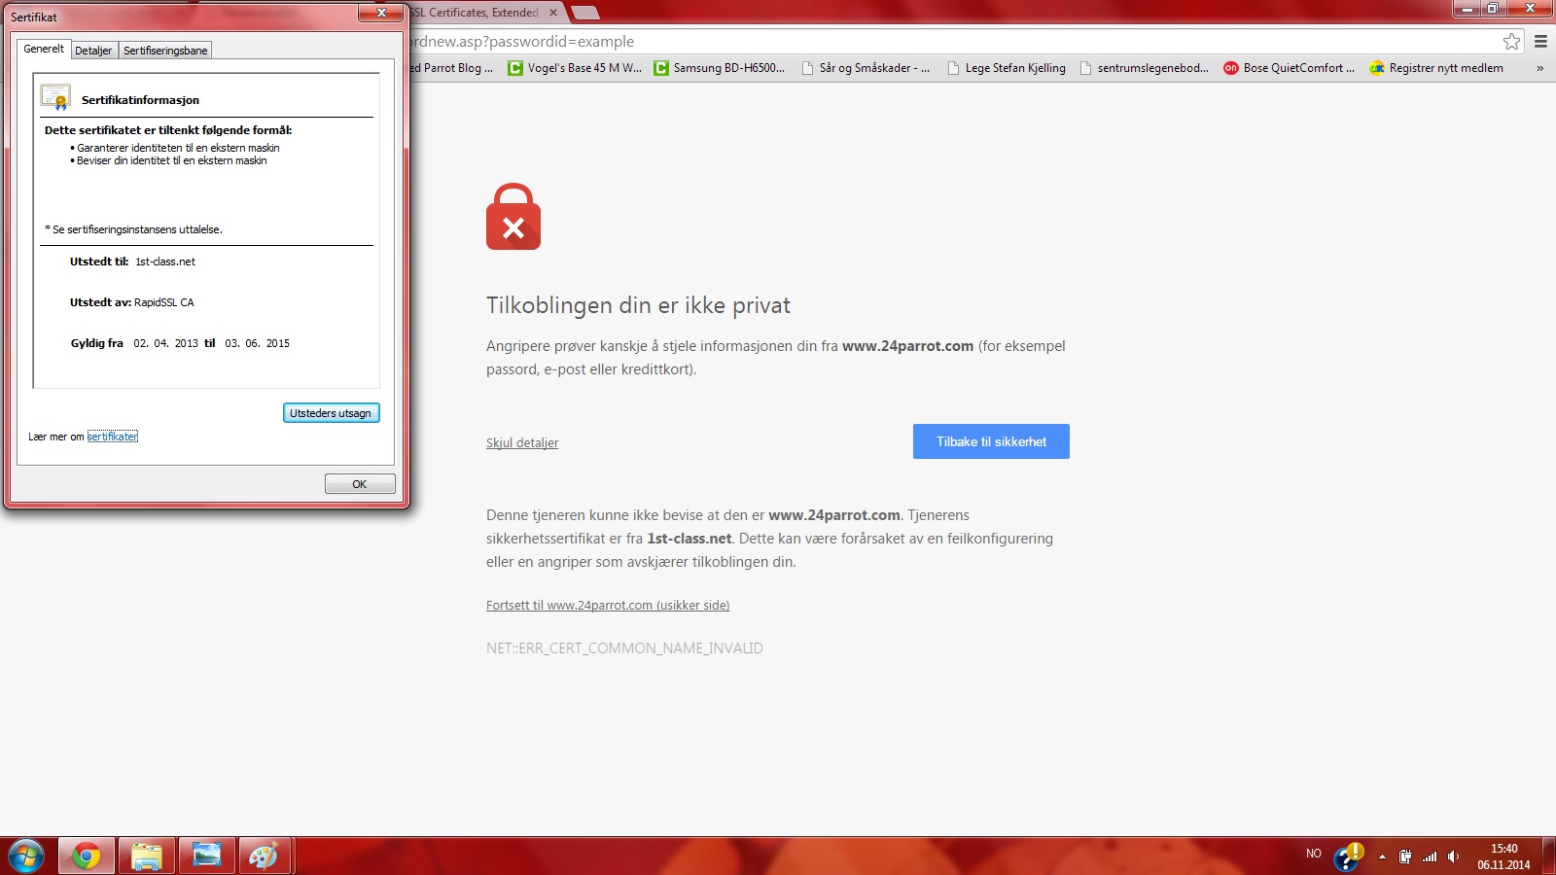Open Windows Explorer from the taskbar
1556x875 pixels.
click(x=147, y=857)
